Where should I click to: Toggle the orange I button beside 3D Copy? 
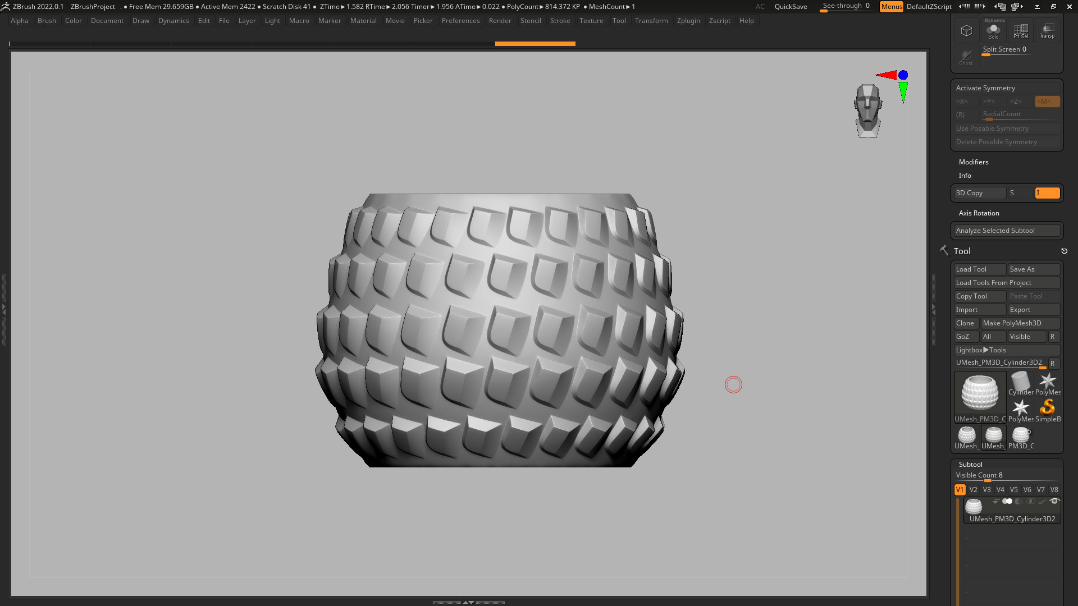tap(1048, 193)
